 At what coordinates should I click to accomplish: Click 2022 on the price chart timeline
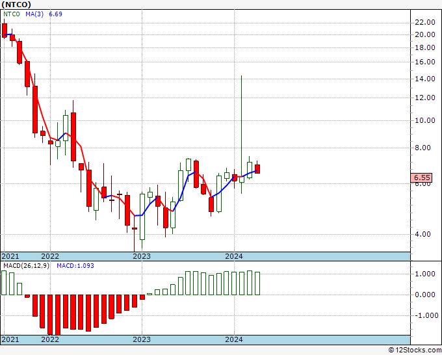(50, 256)
